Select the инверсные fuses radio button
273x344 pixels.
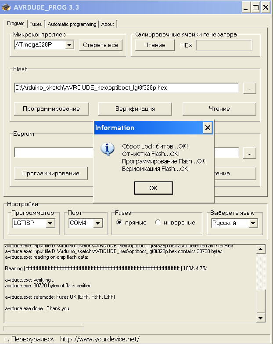tap(158, 223)
